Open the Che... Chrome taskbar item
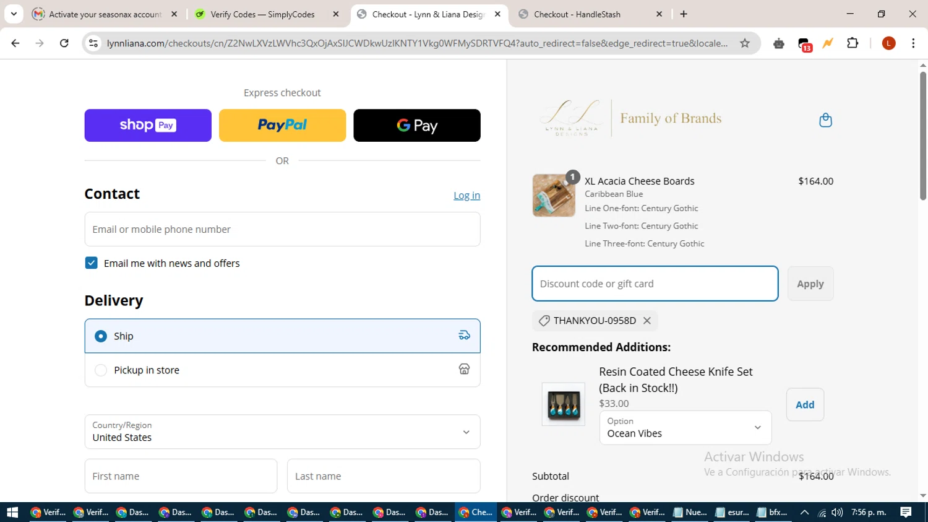 476,512
